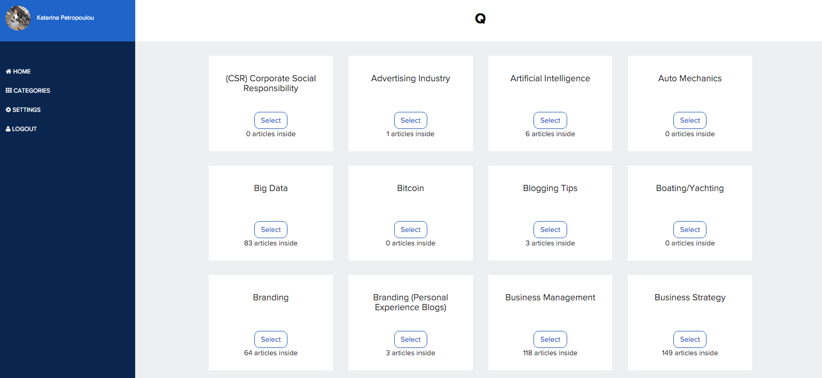Go to HOME in sidebar
This screenshot has width=822, height=378.
18,71
